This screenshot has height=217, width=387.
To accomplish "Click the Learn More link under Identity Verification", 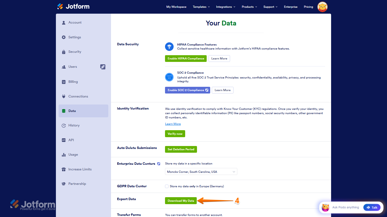I will [173, 124].
